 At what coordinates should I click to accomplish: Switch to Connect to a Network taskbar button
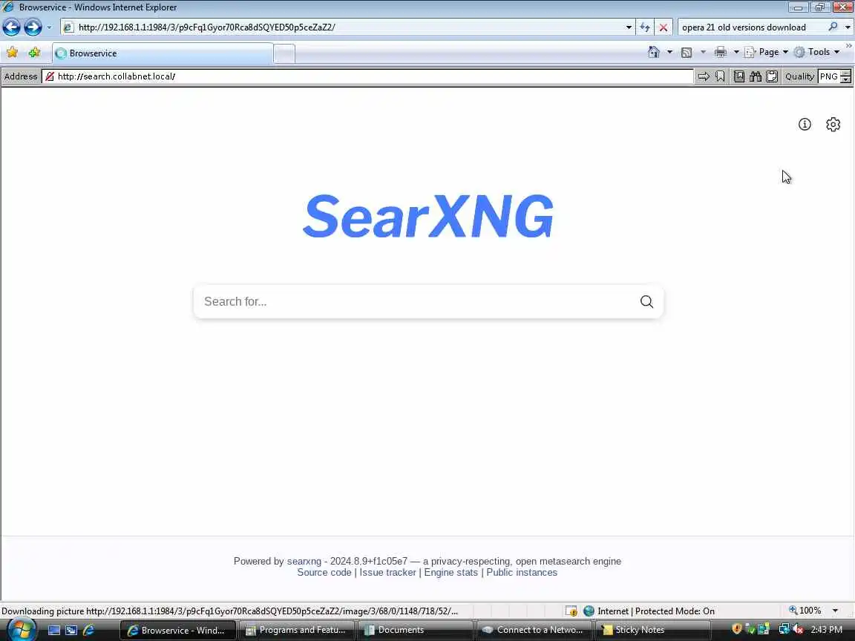(534, 630)
